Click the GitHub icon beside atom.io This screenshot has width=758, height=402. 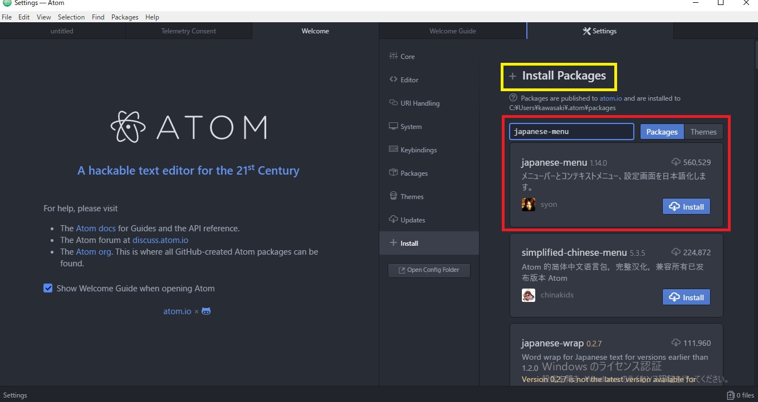(x=206, y=311)
